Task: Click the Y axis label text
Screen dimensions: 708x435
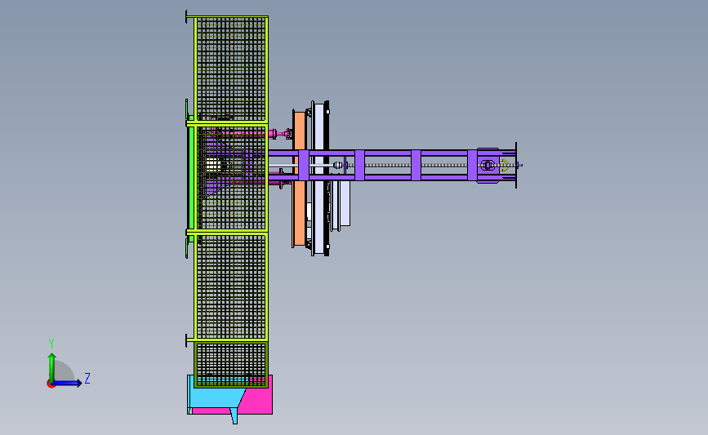Action: 51,344
